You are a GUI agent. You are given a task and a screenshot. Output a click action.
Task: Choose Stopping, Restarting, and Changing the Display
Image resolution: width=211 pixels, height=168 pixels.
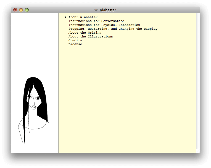[113, 29]
